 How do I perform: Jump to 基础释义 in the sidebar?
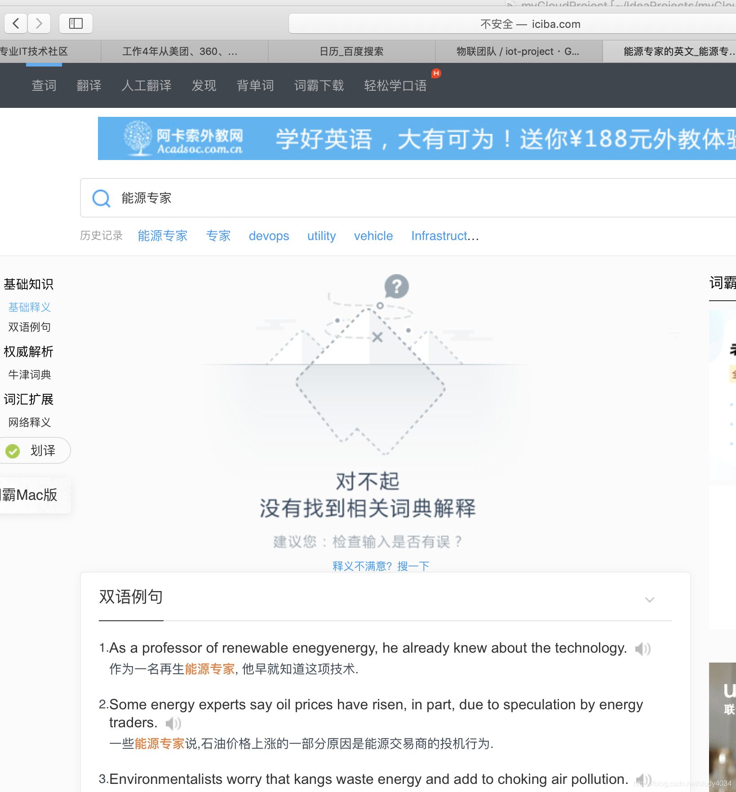[30, 307]
